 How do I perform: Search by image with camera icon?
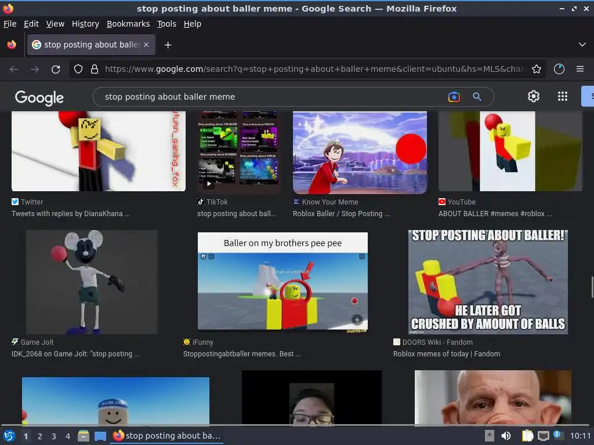point(454,97)
